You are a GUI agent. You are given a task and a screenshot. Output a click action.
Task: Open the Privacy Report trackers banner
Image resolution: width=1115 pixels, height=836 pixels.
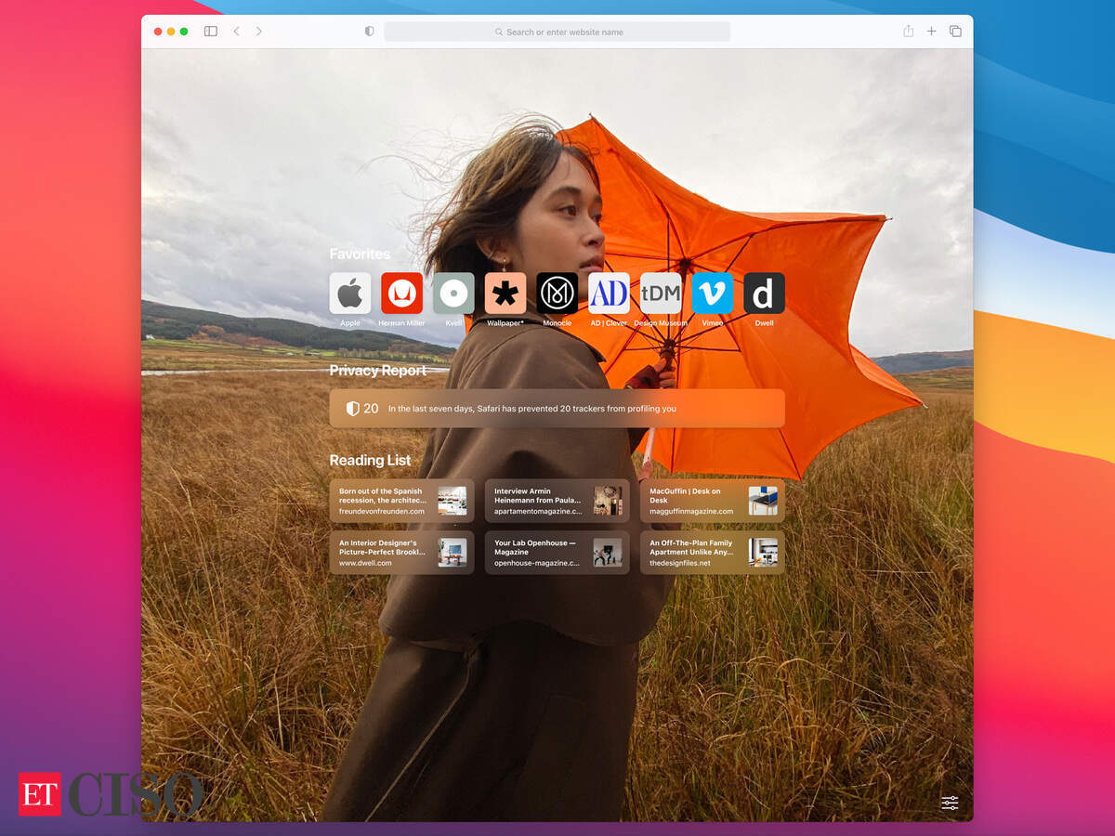tap(557, 408)
